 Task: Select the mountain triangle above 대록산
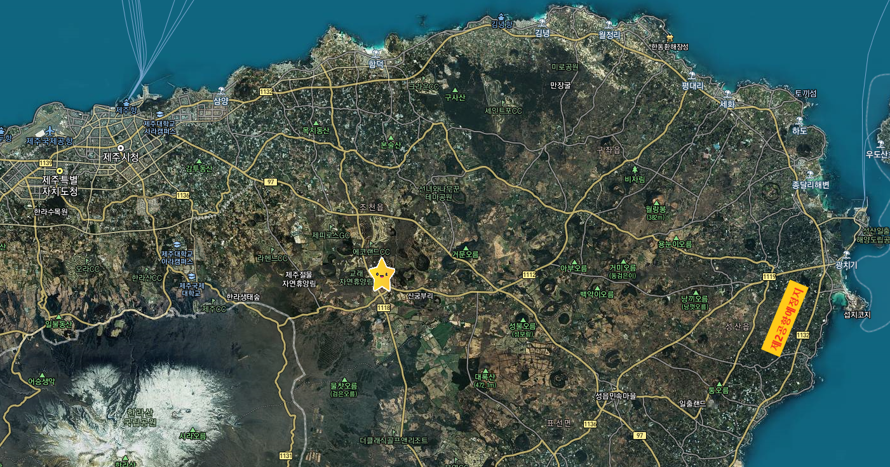[484, 370]
